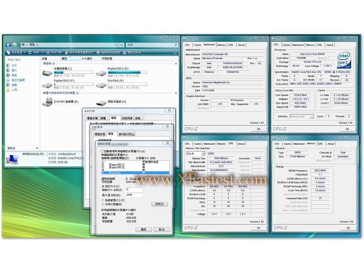
Task: Confirm Virtual Memory dialog with OK (確定)
Action: pos(144,230)
